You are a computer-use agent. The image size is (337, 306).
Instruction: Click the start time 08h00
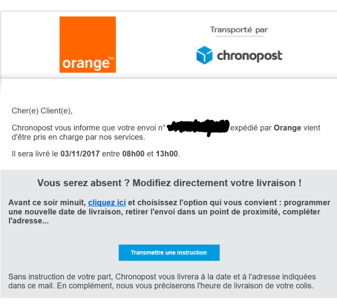[x=133, y=154]
